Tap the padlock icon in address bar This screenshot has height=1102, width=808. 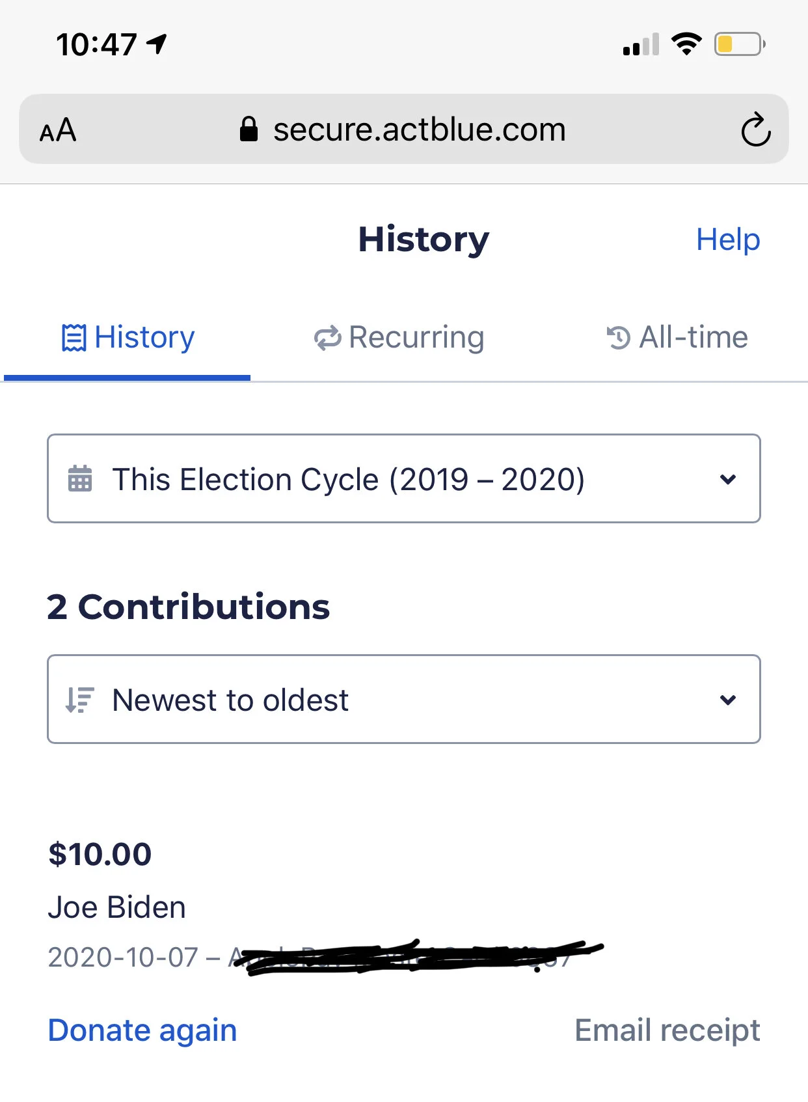coord(249,130)
